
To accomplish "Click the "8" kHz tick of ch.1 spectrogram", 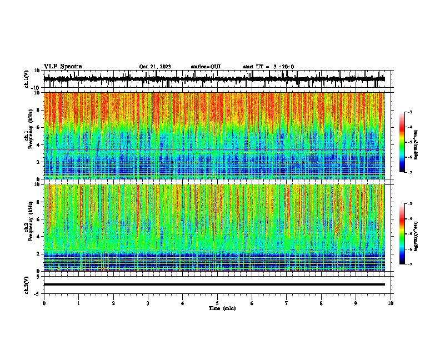I will click(x=39, y=110).
